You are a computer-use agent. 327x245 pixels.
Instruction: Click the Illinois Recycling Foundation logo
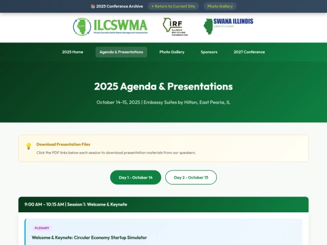[176, 27]
